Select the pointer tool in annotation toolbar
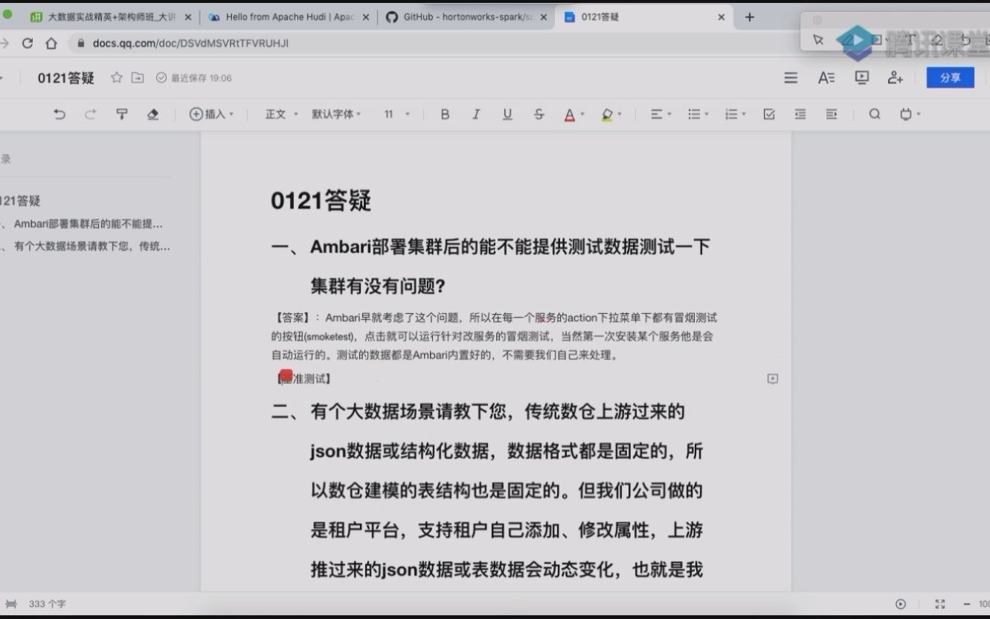990x619 pixels. point(818,40)
